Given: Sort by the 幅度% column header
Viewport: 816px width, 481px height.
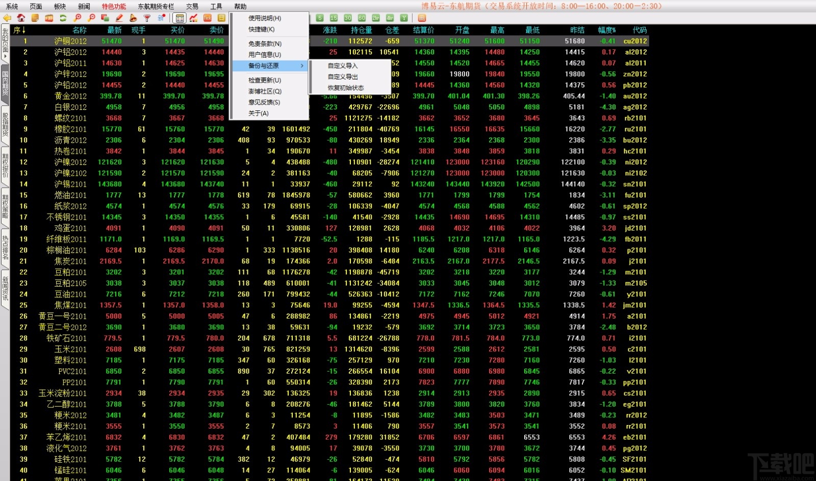Looking at the screenshot, I should 607,30.
